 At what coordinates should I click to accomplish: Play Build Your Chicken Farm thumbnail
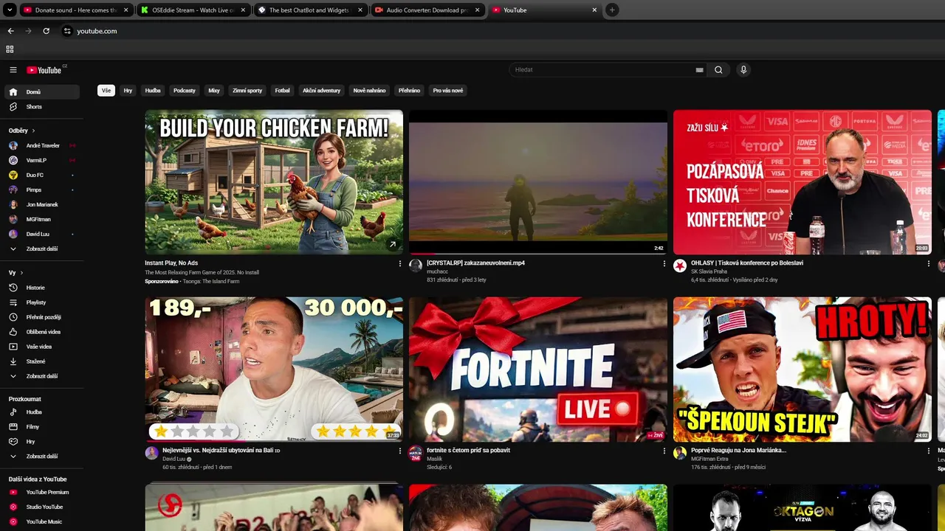point(274,182)
